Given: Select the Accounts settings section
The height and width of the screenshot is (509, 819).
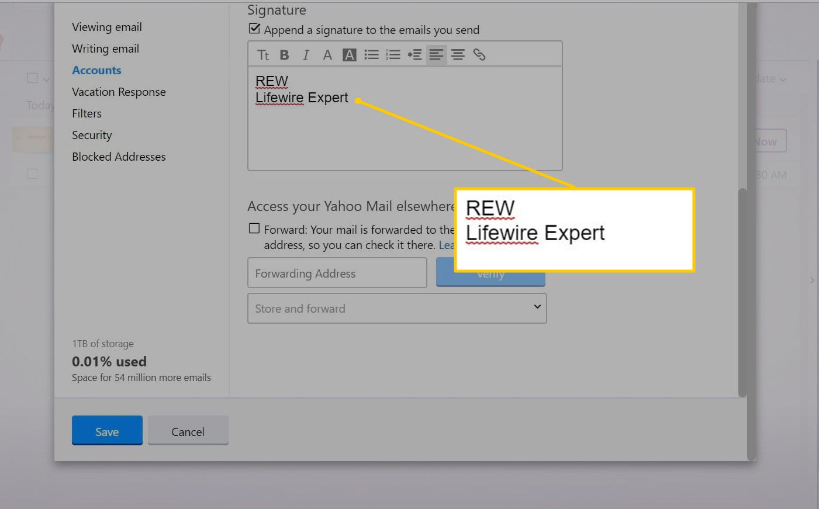Looking at the screenshot, I should tap(96, 70).
